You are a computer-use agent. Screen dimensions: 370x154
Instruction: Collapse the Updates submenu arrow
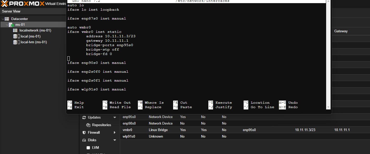point(115,118)
